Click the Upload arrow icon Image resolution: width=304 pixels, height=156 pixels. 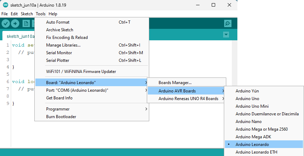[x=15, y=24]
